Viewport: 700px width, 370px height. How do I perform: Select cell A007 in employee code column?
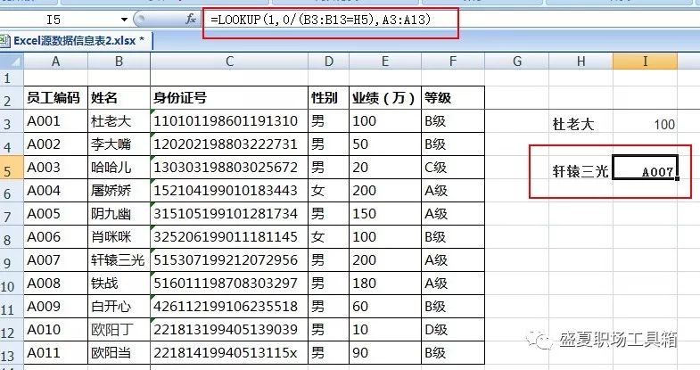[56, 260]
